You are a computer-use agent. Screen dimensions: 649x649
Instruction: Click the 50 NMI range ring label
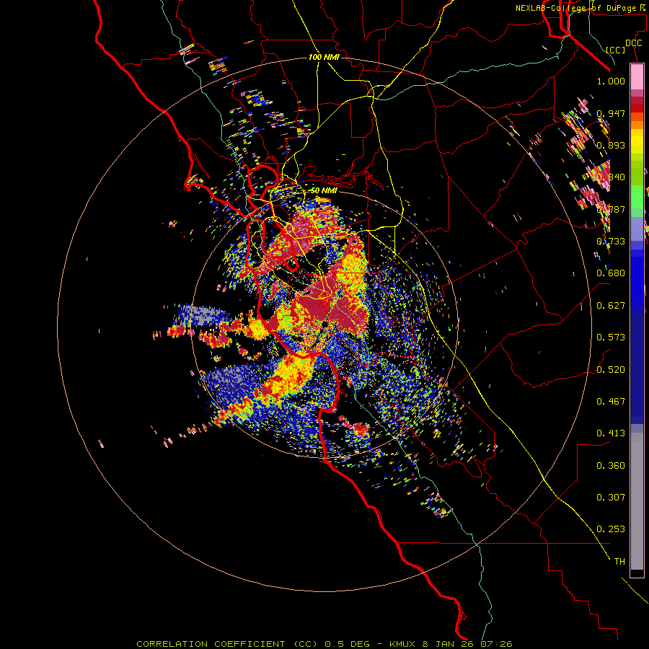[x=324, y=190]
